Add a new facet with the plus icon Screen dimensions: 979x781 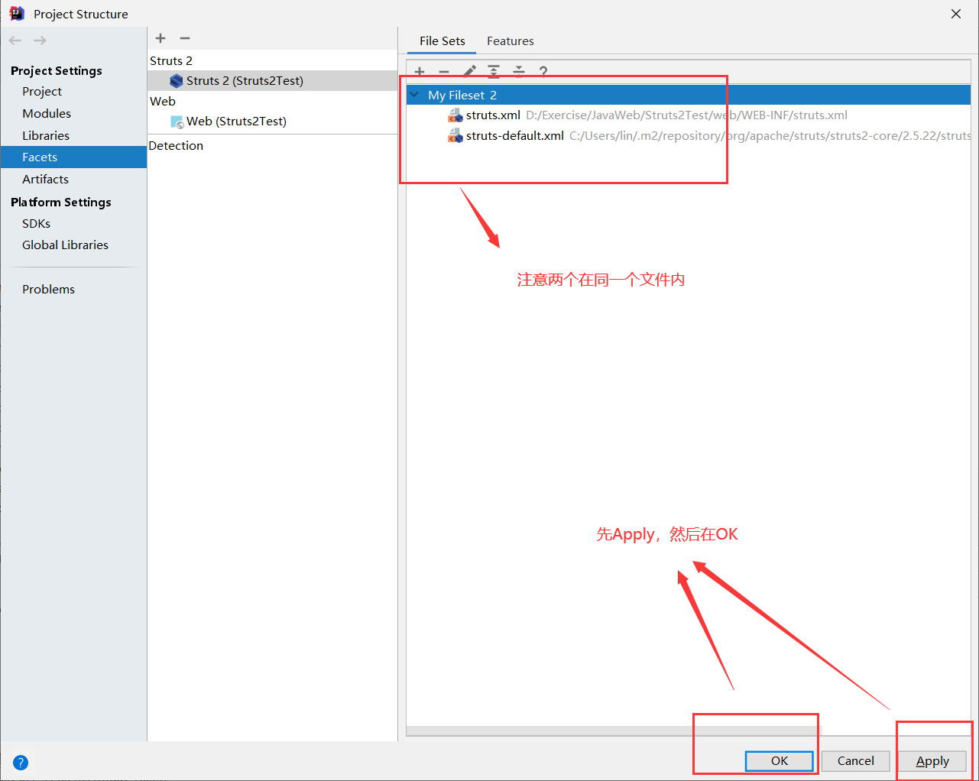(160, 38)
